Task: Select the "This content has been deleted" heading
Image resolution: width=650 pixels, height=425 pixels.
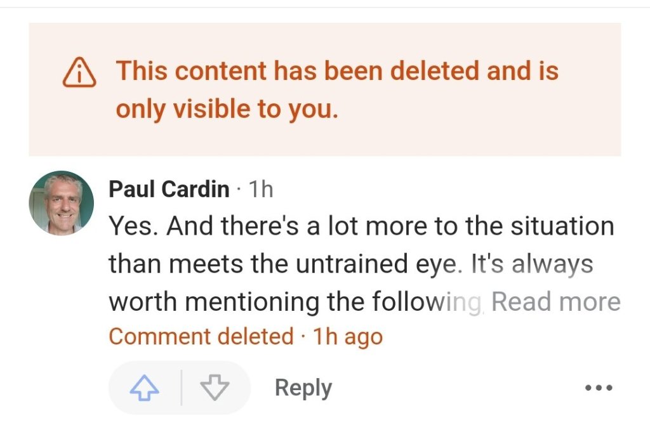Action: click(x=336, y=71)
